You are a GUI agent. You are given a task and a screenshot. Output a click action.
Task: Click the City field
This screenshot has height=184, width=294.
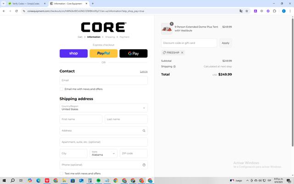pyautogui.click(x=73, y=153)
